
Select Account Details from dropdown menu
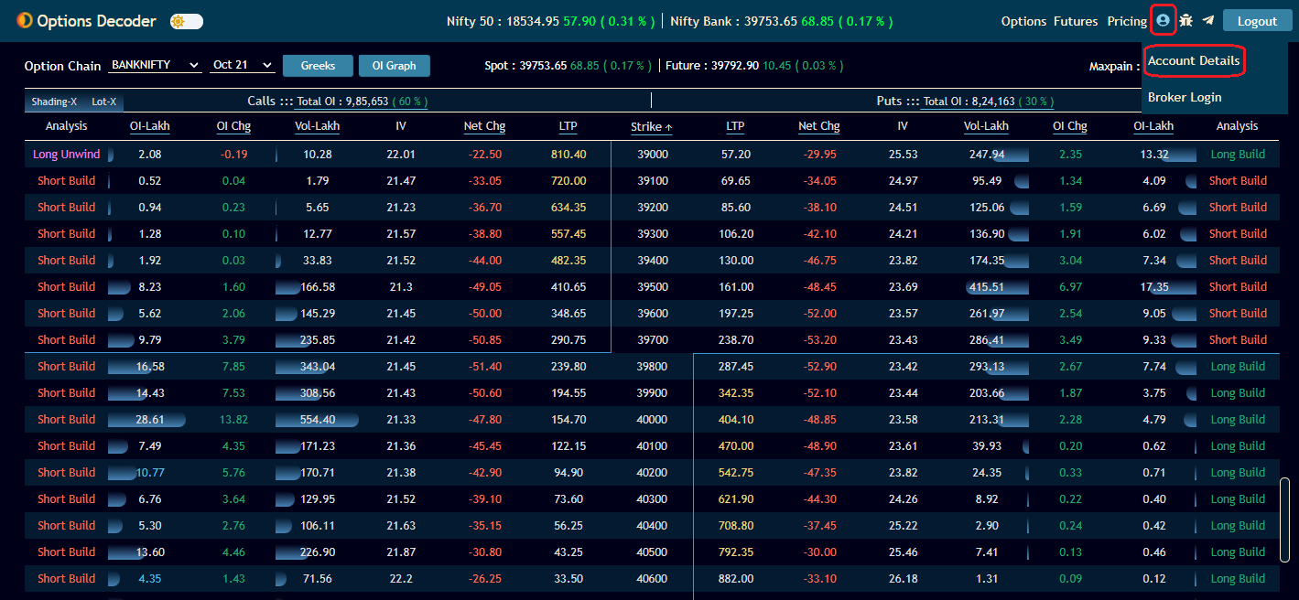pos(1194,61)
